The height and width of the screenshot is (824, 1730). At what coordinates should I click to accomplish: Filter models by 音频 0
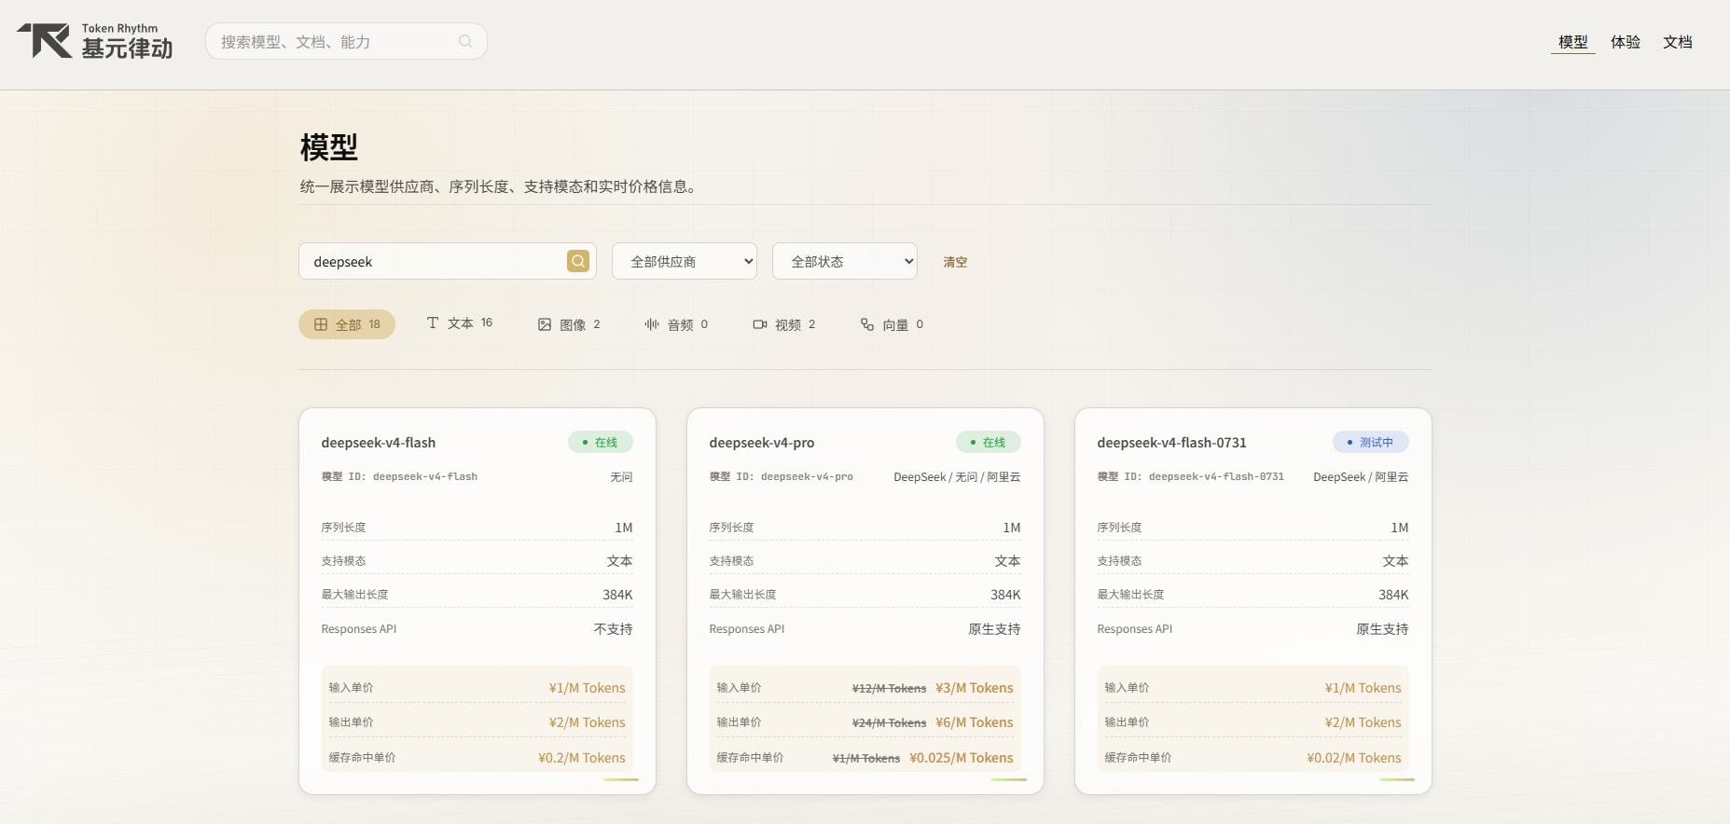pyautogui.click(x=676, y=324)
